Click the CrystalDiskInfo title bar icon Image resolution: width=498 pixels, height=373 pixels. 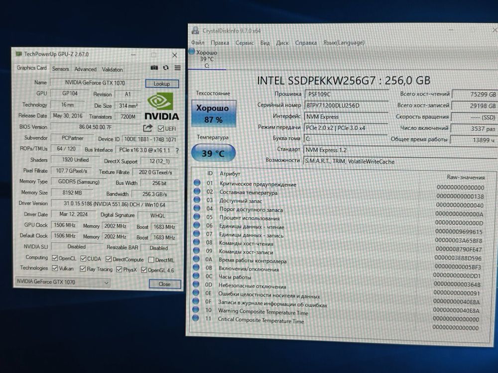(195, 30)
